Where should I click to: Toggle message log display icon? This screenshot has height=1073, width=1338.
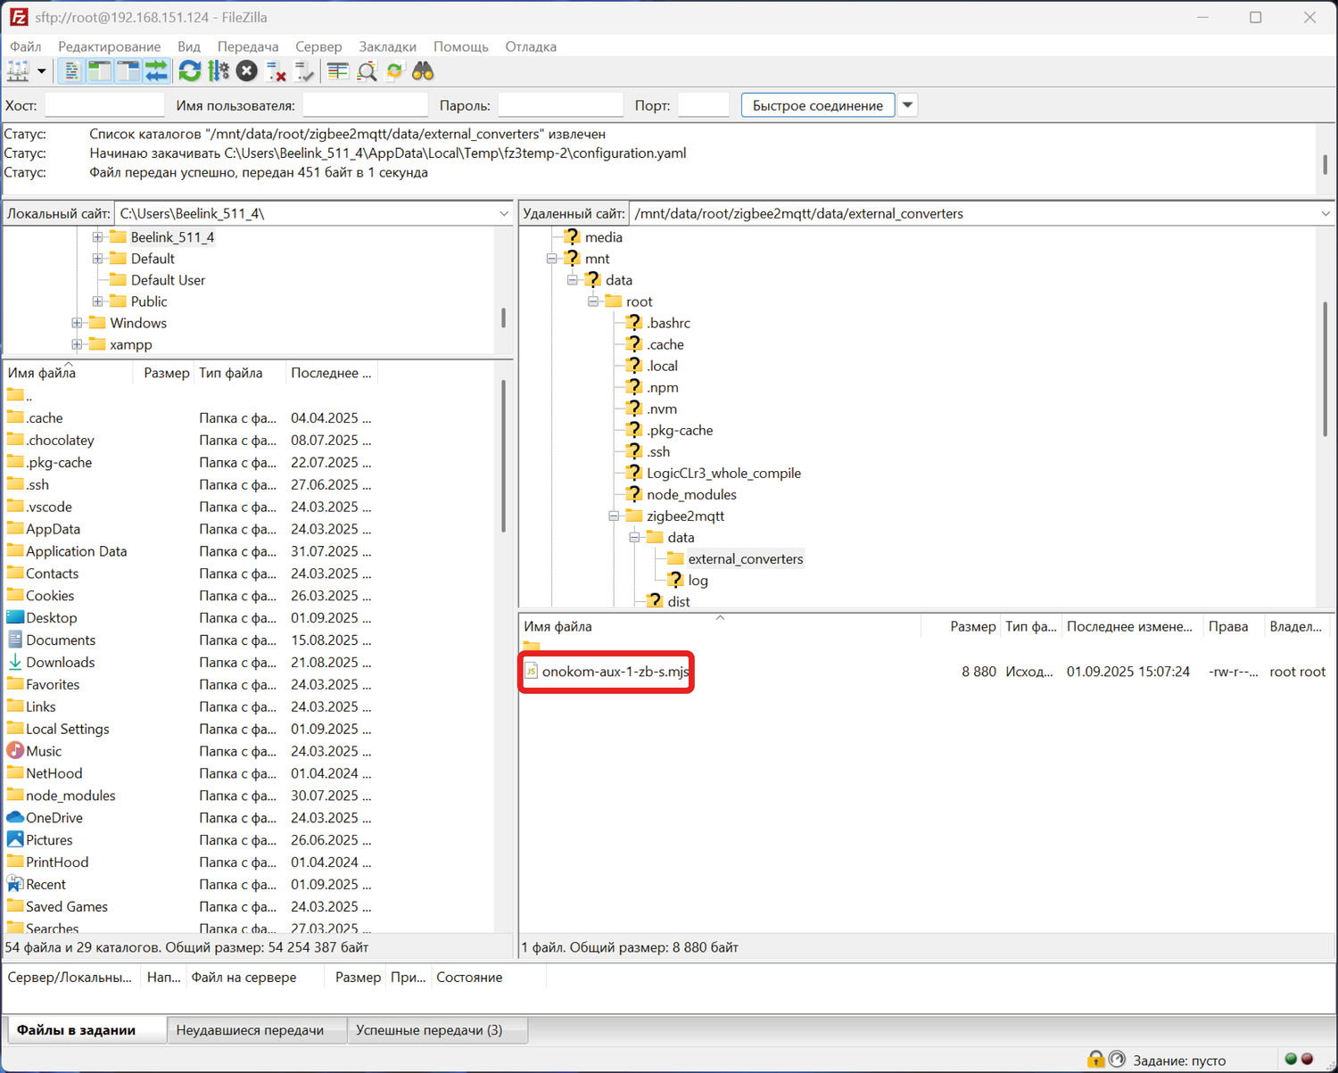point(72,71)
